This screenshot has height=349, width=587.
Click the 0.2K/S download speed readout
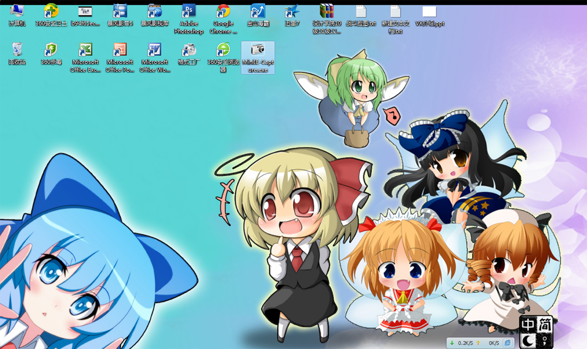click(465, 343)
